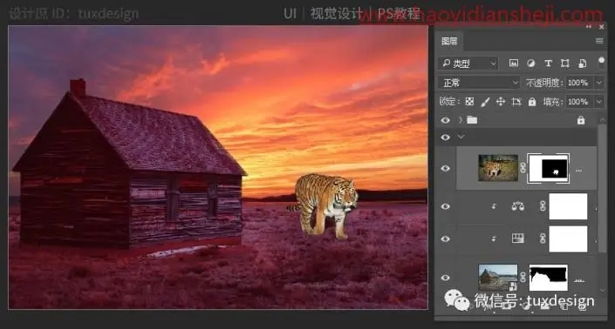The image size is (615, 329).
Task: Select the tiger layer's black mask thumbnail
Action: [549, 168]
